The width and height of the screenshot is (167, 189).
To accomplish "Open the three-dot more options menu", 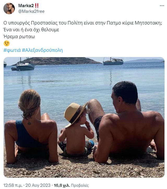I will click(162, 6).
